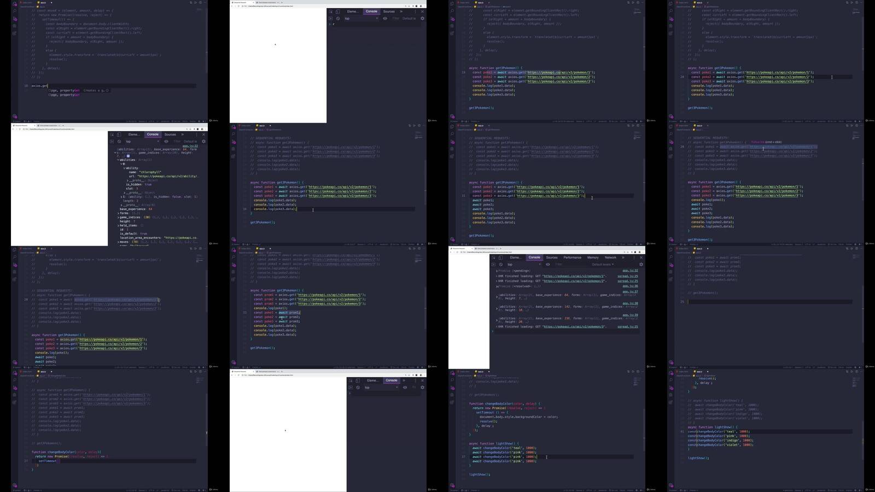Image resolution: width=875 pixels, height=492 pixels.
Task: Toggle device toolbar in the XHR log frame
Action: tap(500, 257)
